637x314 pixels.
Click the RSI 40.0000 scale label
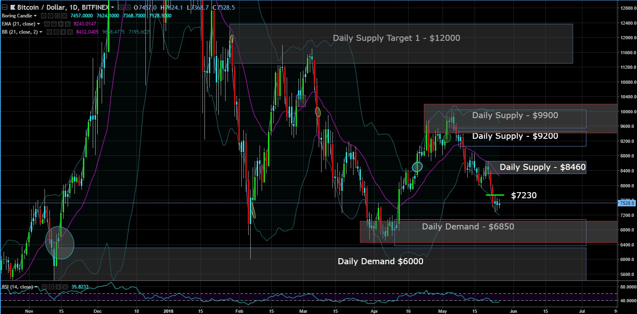coord(628,301)
